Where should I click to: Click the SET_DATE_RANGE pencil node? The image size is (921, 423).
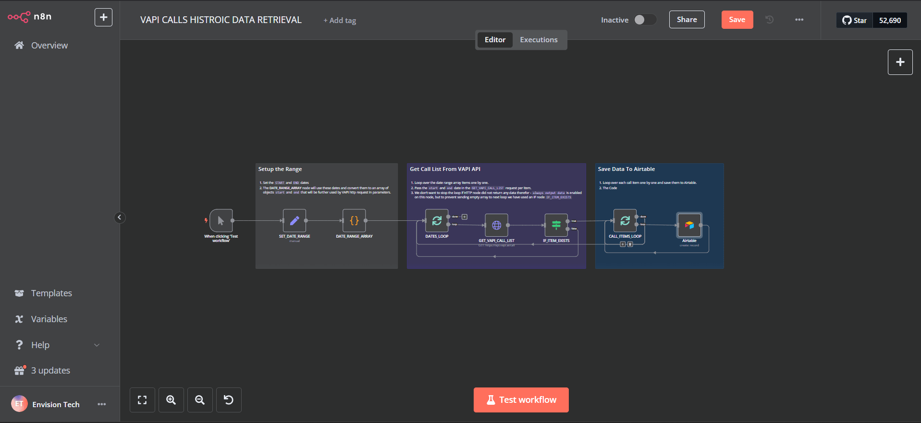coord(294,221)
